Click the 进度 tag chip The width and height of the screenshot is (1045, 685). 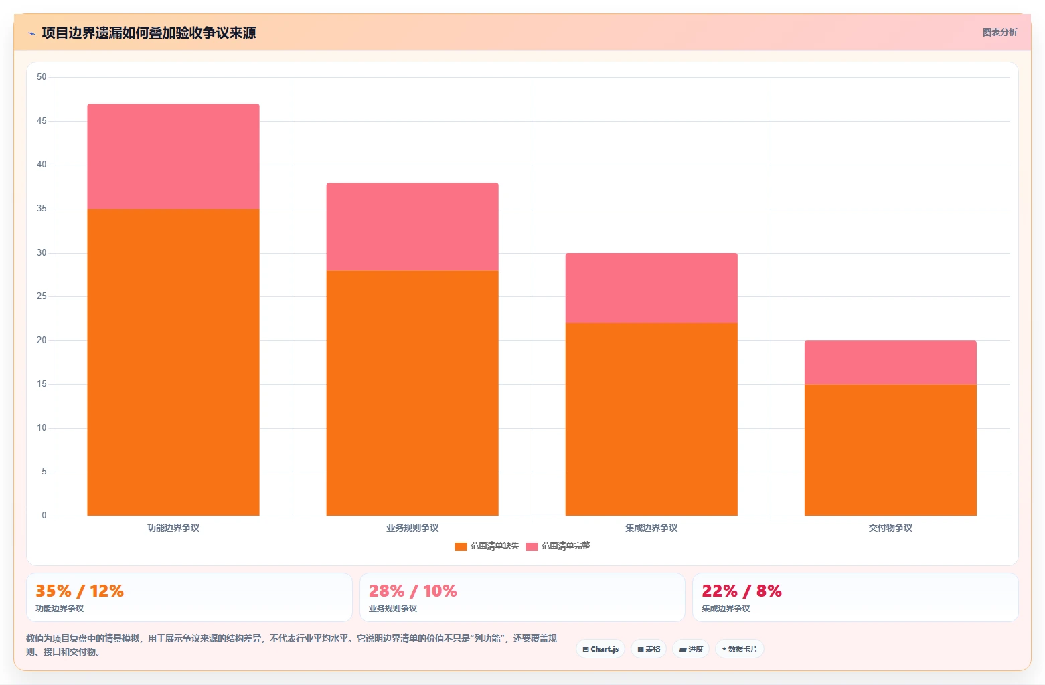coord(691,649)
